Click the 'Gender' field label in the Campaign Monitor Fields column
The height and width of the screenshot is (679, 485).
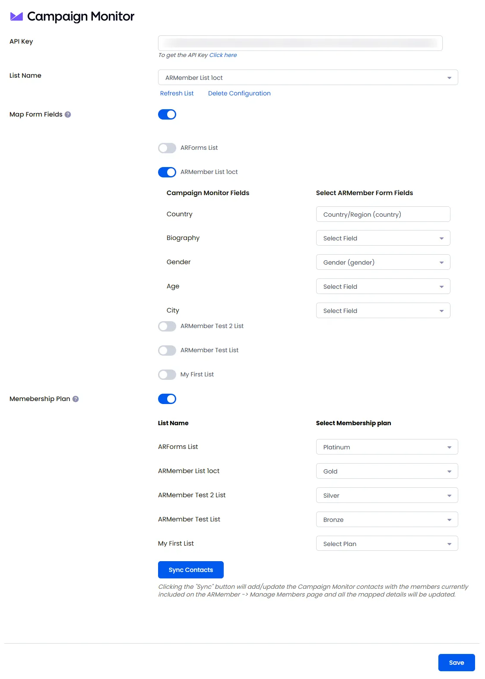pos(178,262)
